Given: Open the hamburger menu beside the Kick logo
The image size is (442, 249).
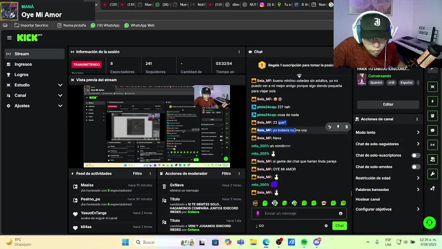Looking at the screenshot, I should coord(9,38).
